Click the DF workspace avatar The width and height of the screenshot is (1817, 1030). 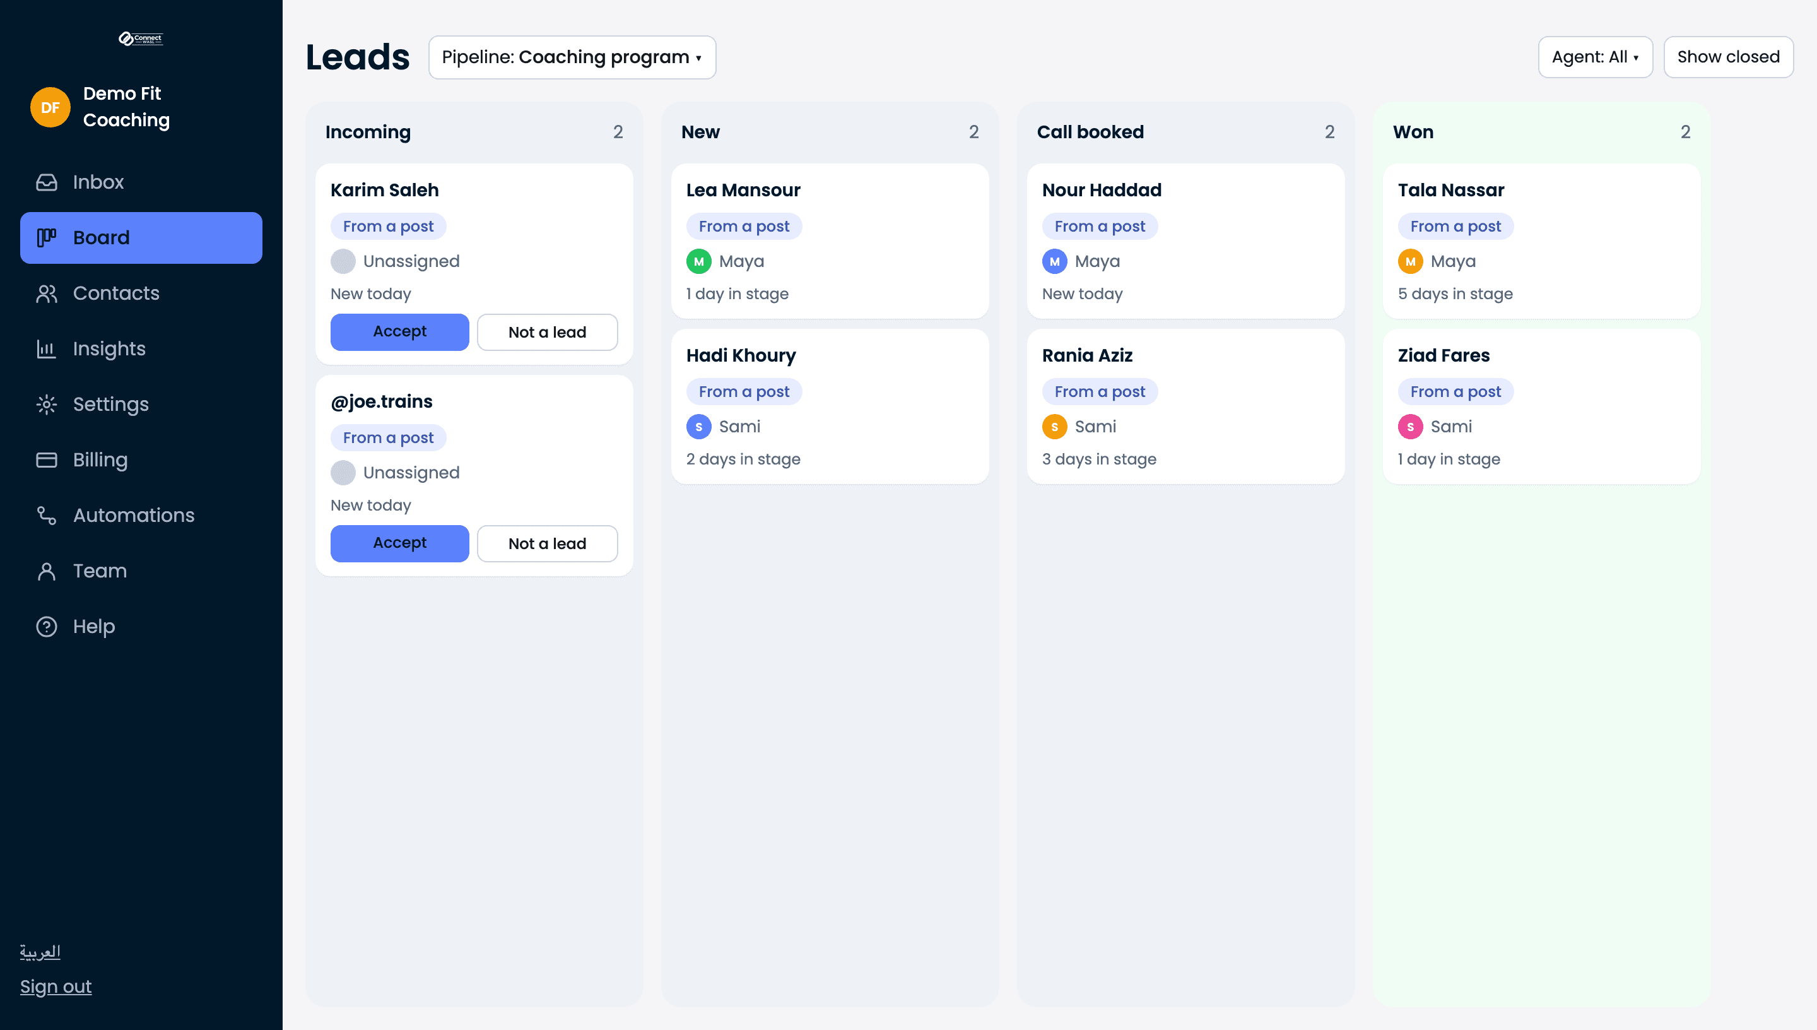tap(50, 107)
